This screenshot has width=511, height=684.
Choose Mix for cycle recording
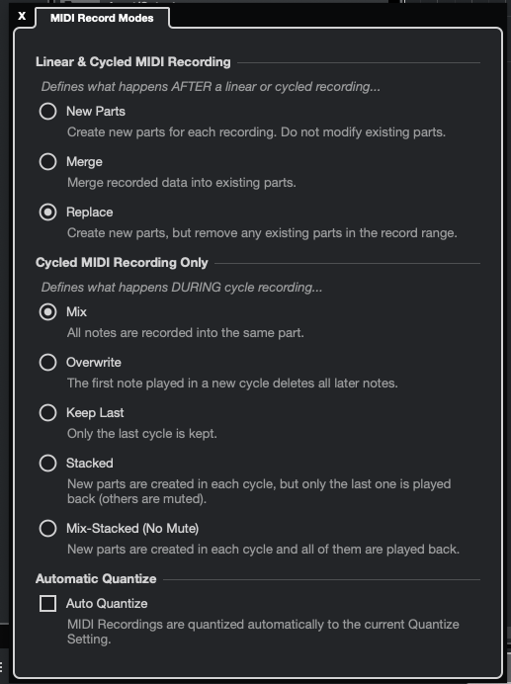pos(48,312)
